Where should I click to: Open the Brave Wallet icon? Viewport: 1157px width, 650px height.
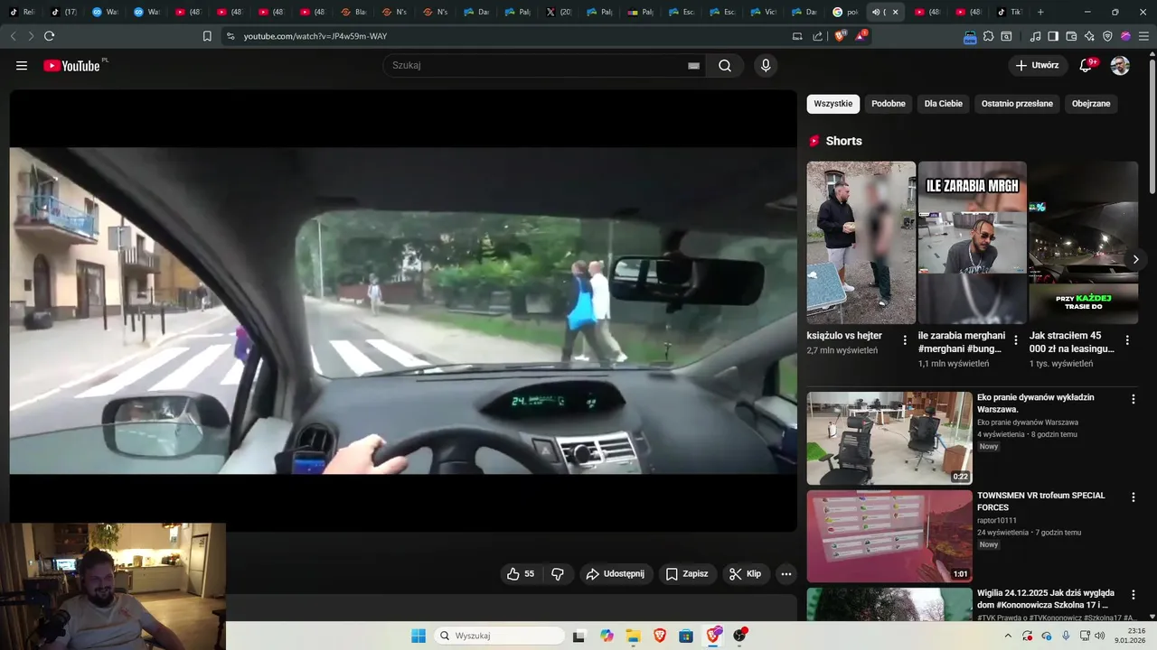1071,36
